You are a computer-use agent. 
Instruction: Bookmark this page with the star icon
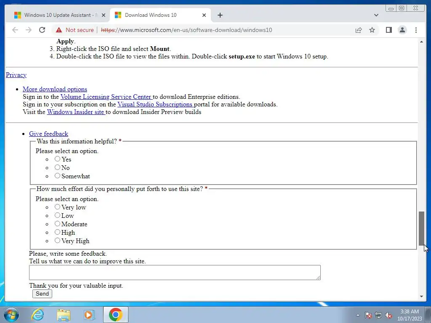click(x=372, y=30)
